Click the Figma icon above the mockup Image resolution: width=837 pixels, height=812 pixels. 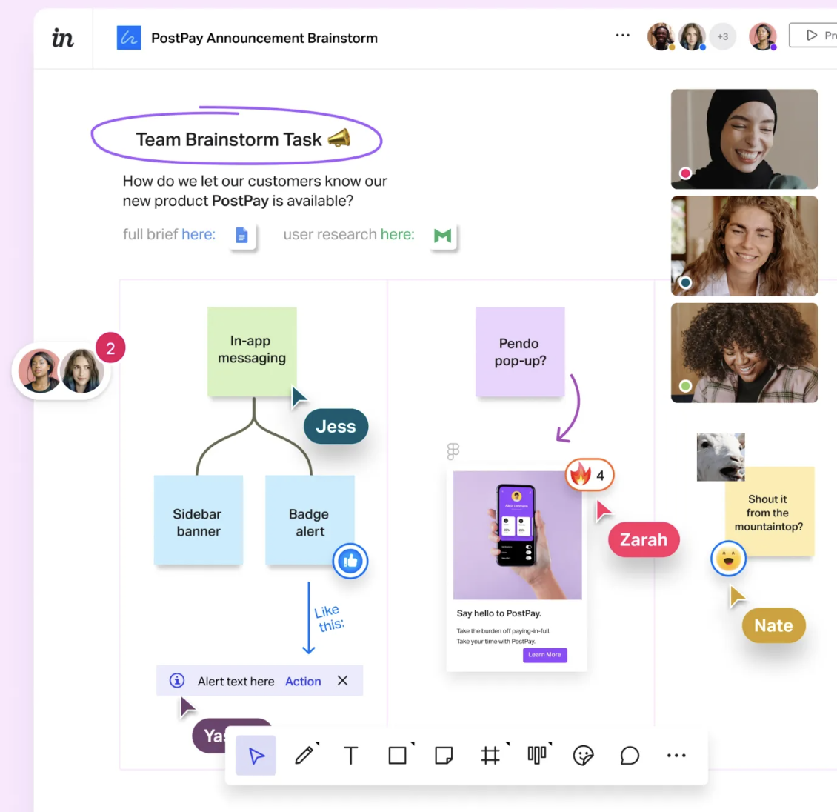click(x=453, y=451)
